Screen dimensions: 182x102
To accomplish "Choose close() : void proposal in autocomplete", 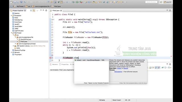I will [x=92, y=60].
